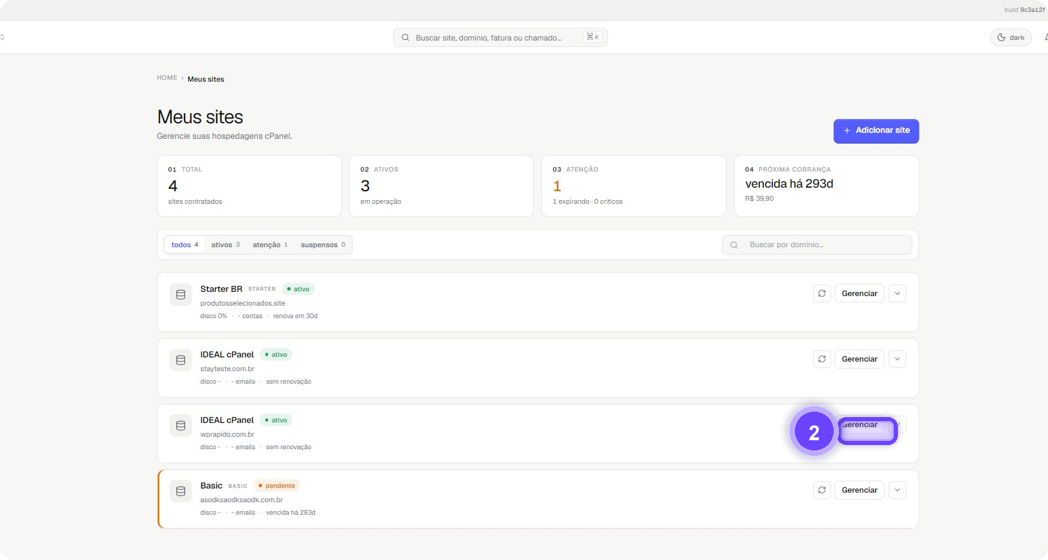
Task: Click '1 expirando · 0 críticos' text
Action: click(587, 201)
